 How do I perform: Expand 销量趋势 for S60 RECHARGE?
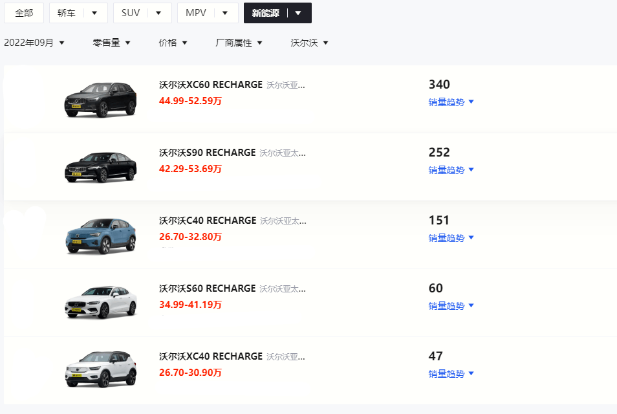pos(451,306)
